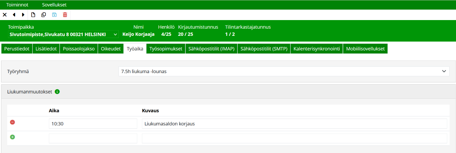Open the Työsopimukset tab
The height and width of the screenshot is (153, 456).
[x=166, y=49]
